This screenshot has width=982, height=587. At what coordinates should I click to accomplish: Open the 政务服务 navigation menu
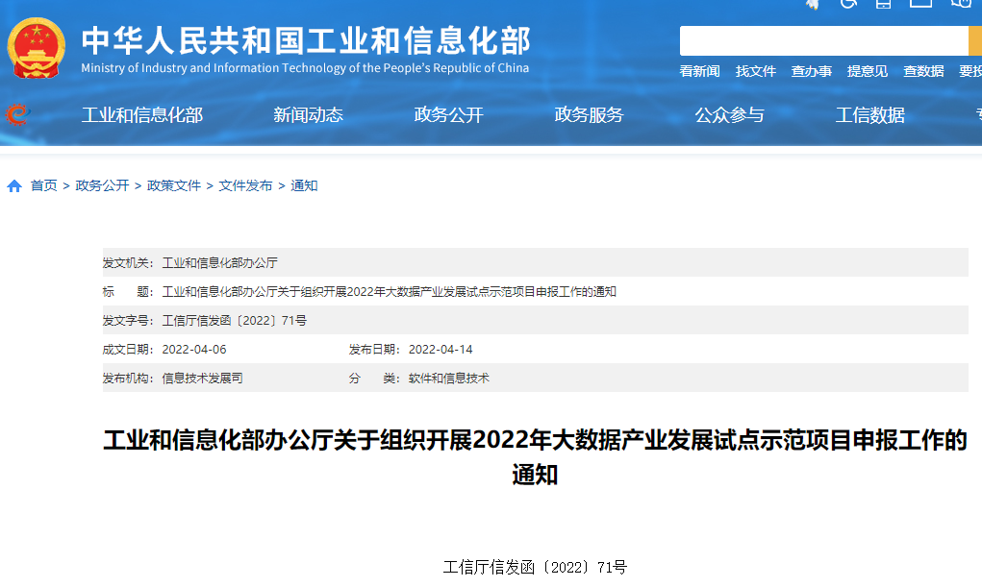point(589,115)
